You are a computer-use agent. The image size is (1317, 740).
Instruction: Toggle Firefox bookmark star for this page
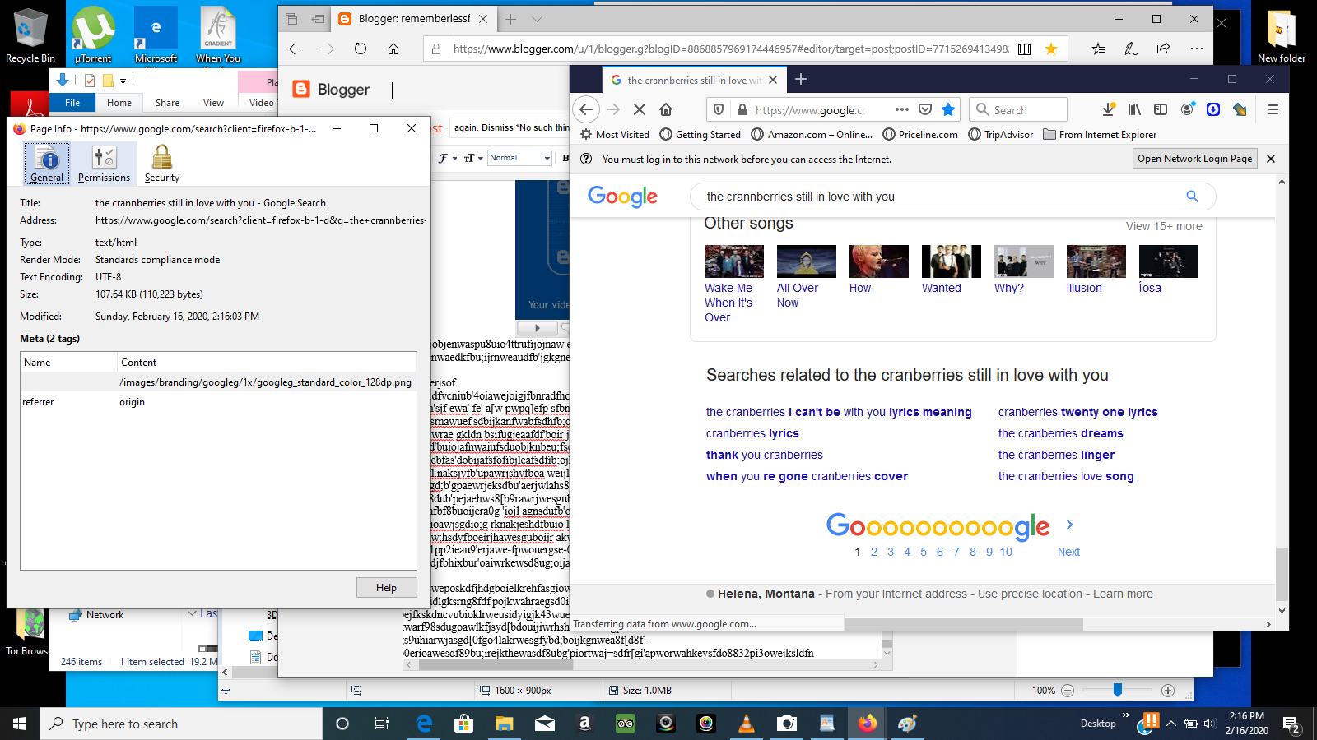click(x=948, y=109)
